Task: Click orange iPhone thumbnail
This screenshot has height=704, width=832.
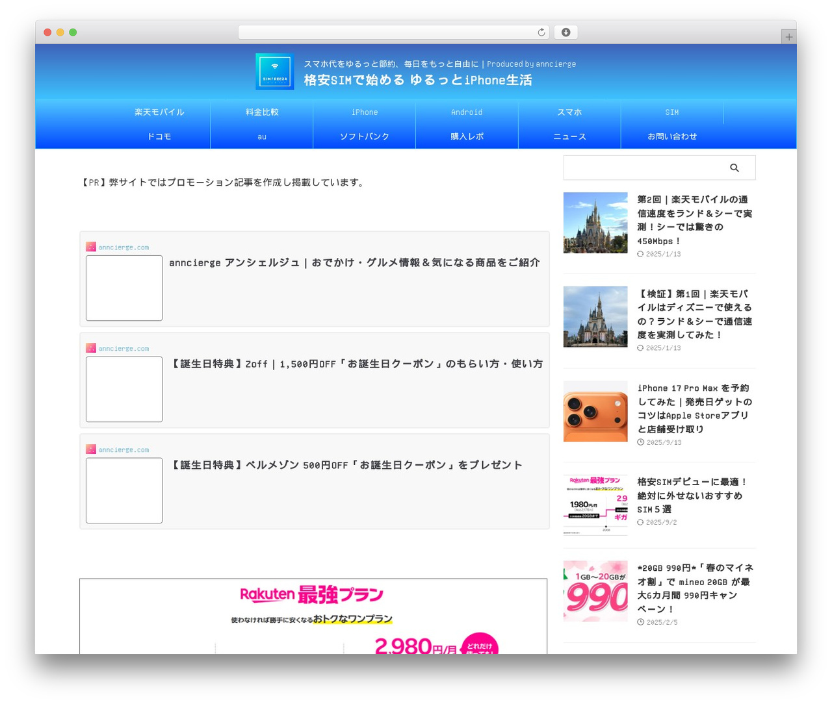Action: pyautogui.click(x=595, y=411)
